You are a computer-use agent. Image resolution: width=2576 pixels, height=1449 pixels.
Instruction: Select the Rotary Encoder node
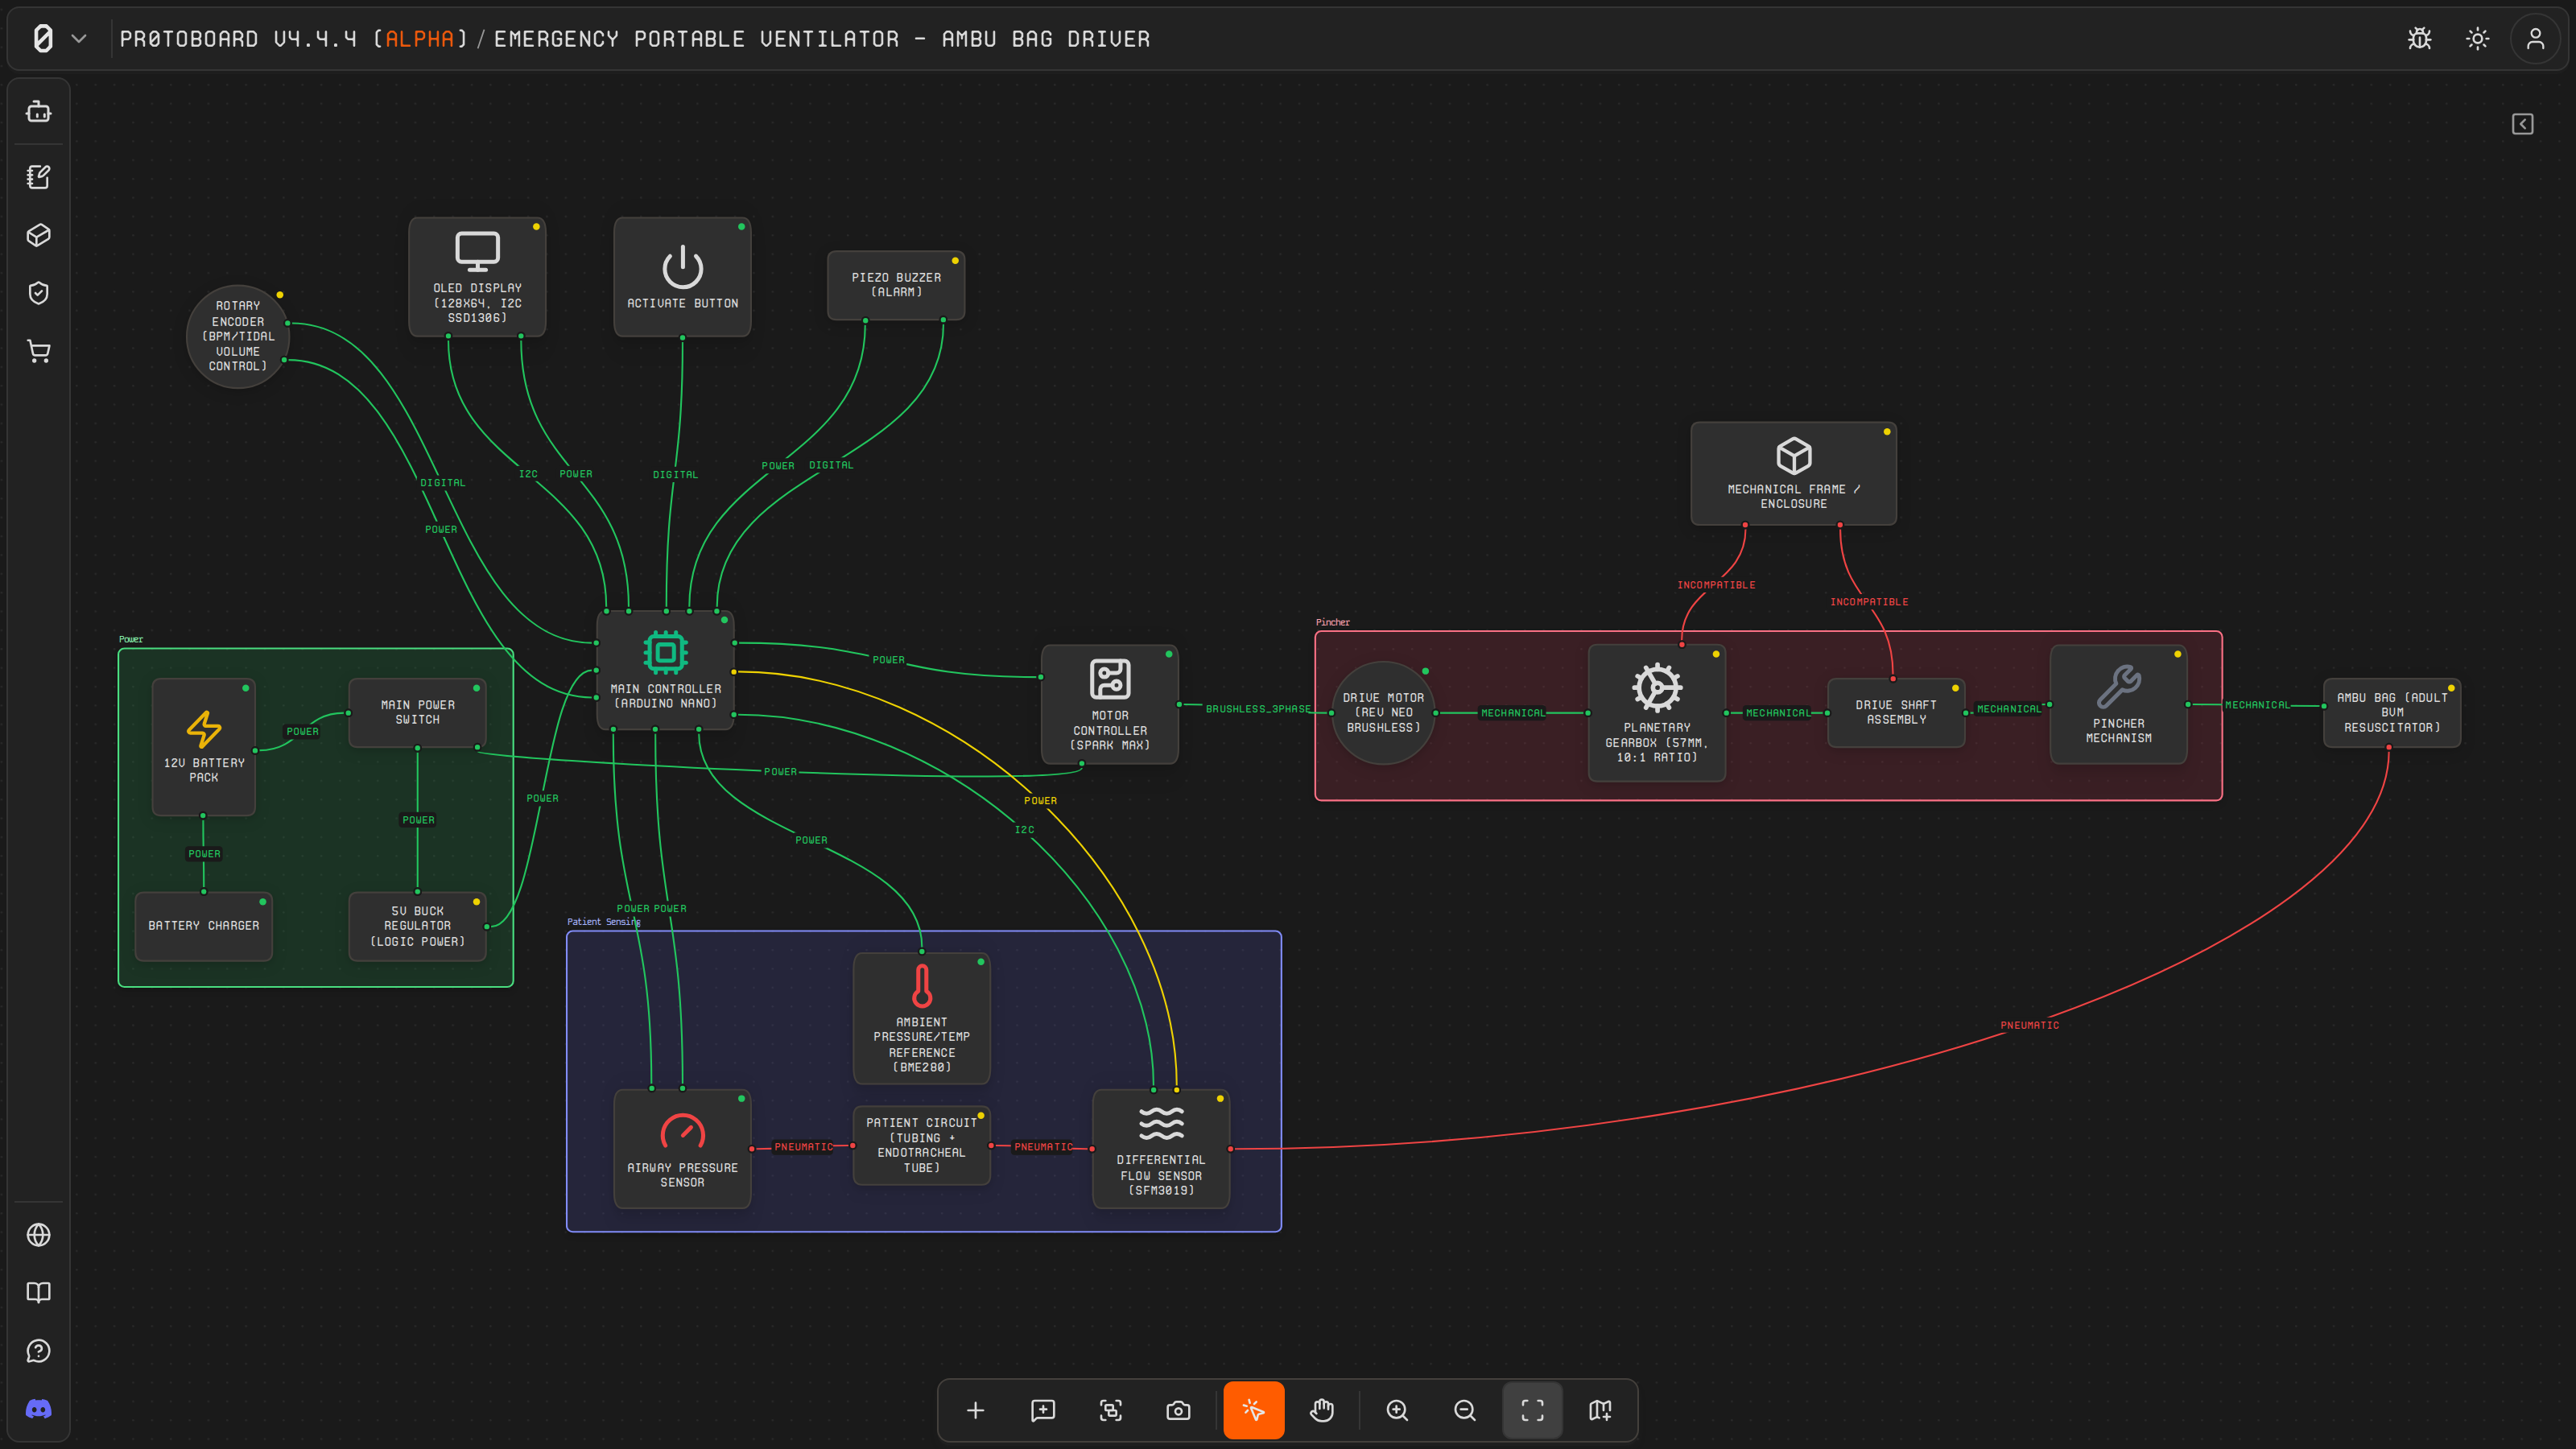(x=238, y=336)
